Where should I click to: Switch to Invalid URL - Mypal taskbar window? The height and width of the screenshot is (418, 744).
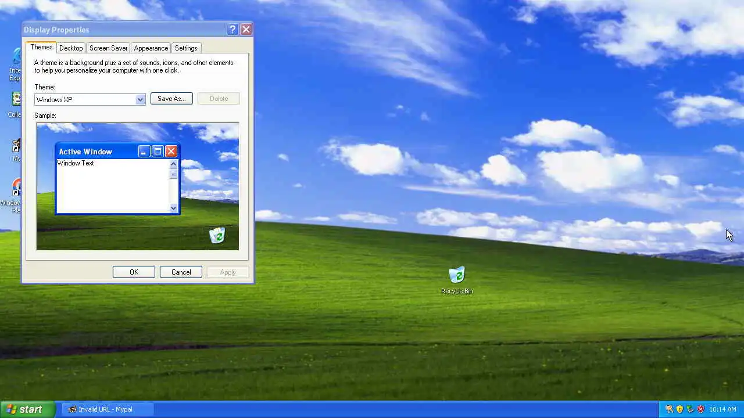108,409
